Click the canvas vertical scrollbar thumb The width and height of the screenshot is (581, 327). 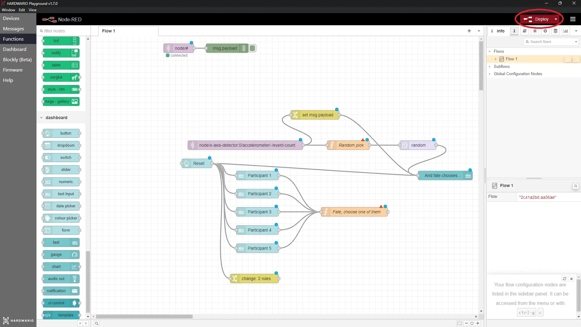coord(481,66)
